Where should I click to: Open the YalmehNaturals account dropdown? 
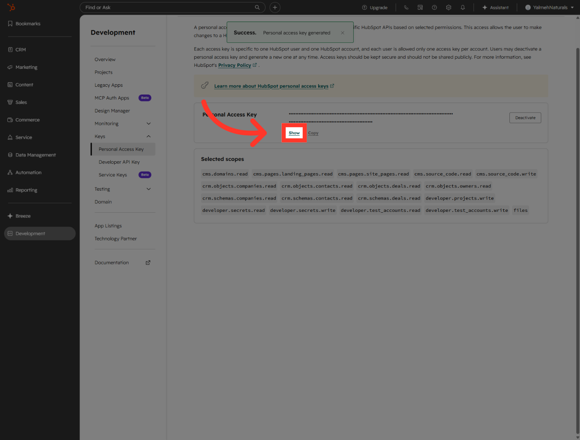549,7
